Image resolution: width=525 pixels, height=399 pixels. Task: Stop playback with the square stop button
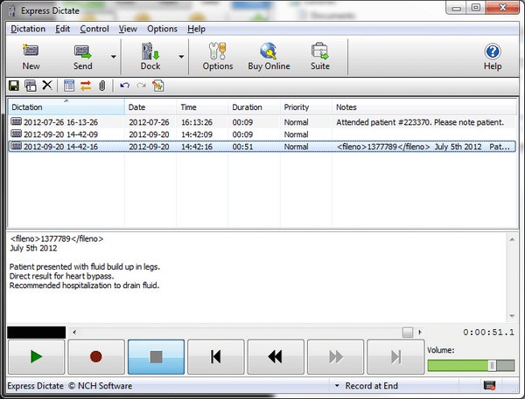(156, 356)
